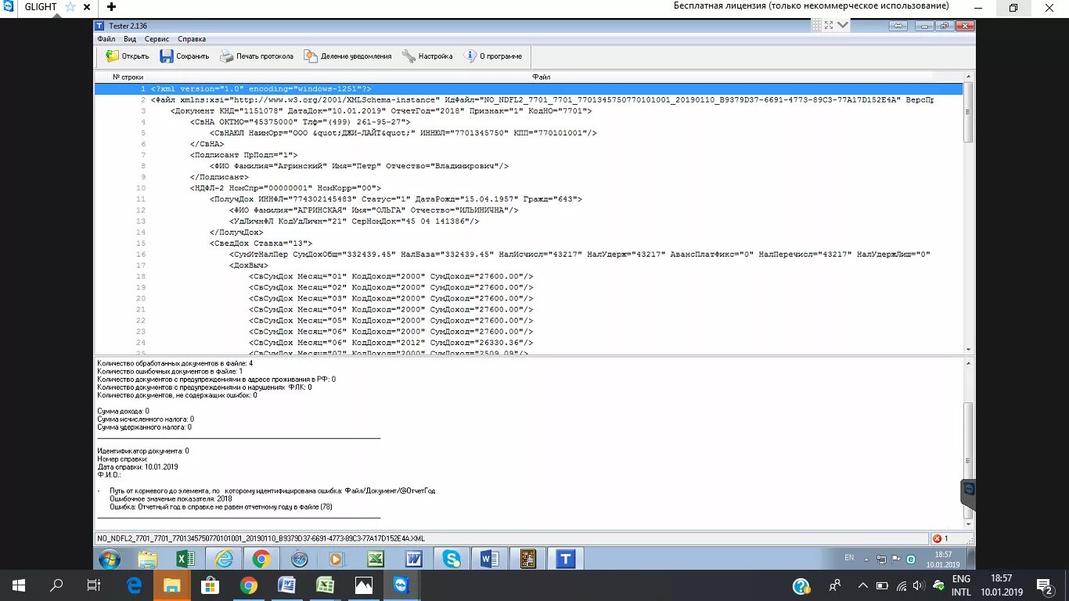The image size is (1069, 601).
Task: Click protocol pane scrollbar up arrow
Action: [968, 363]
